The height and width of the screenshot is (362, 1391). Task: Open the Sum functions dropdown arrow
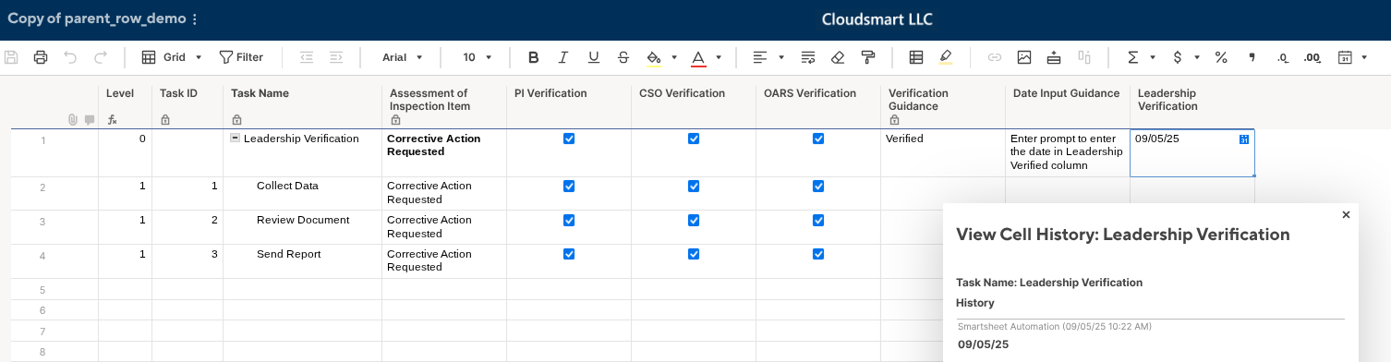coord(1153,57)
